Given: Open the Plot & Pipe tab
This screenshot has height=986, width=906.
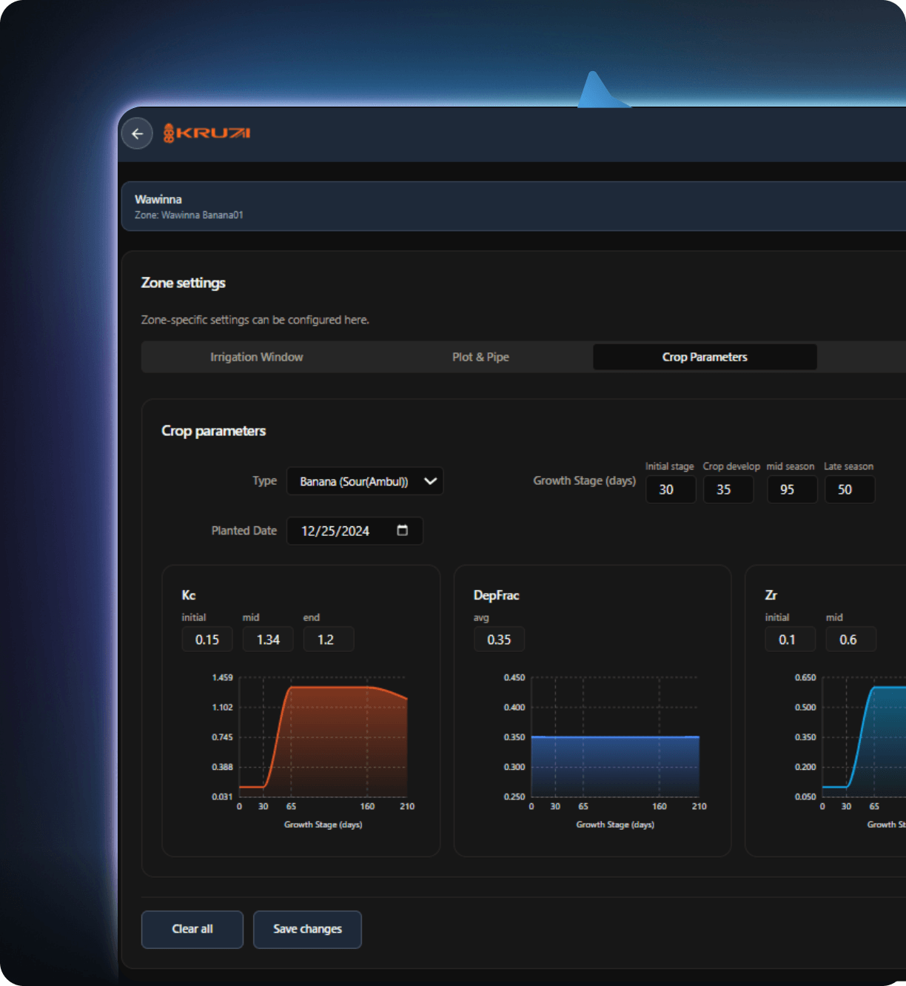Looking at the screenshot, I should 480,357.
